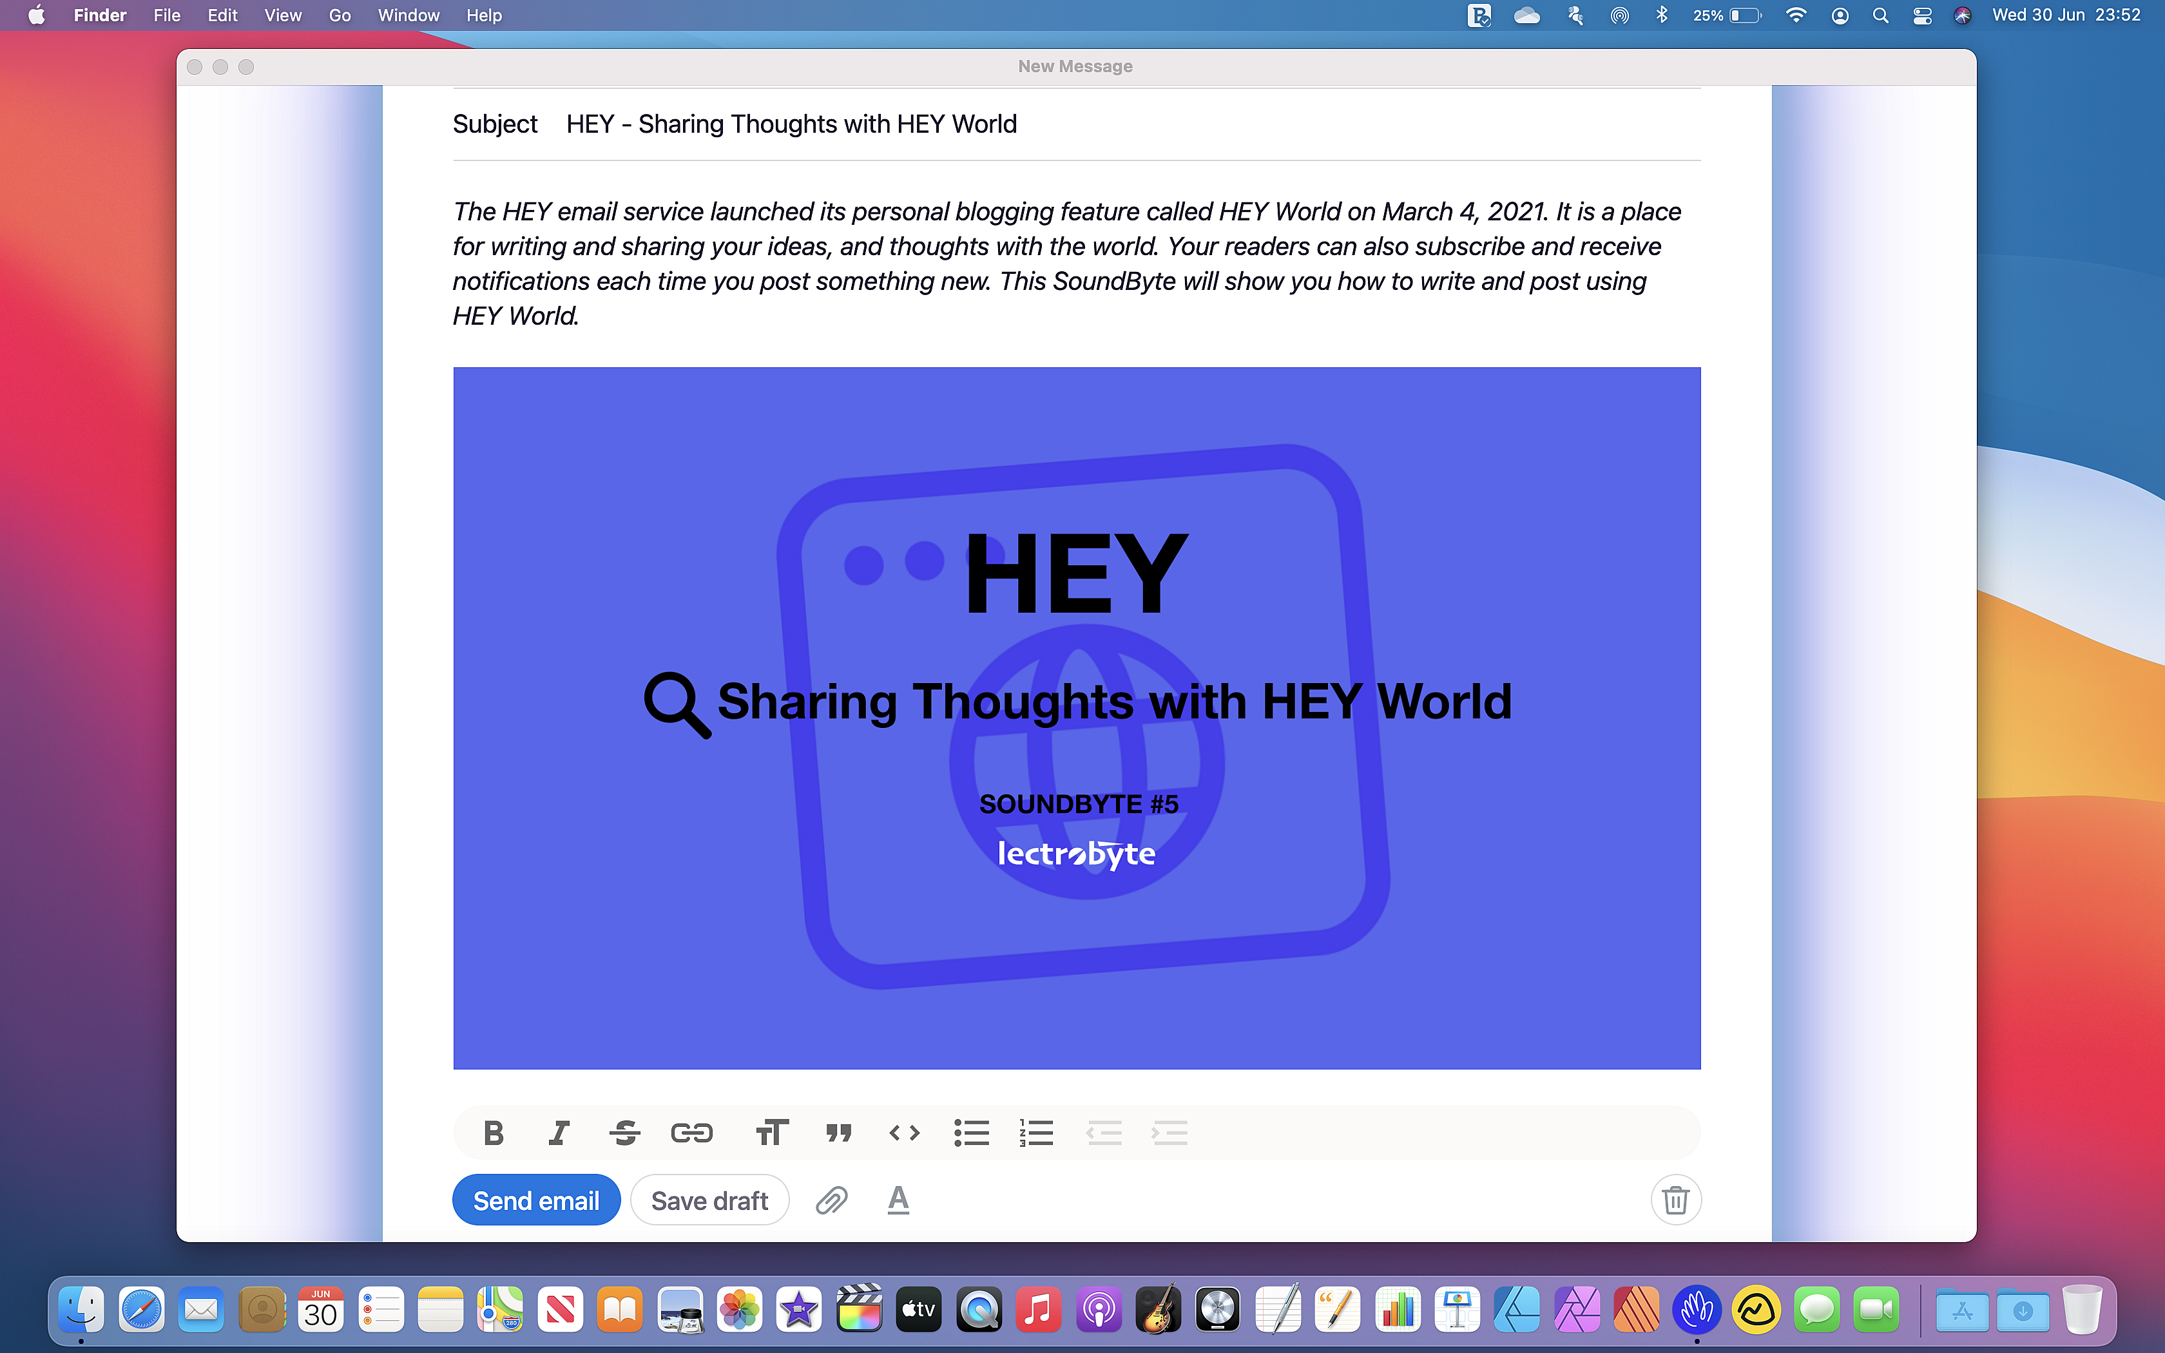
Task: Create a numbered list
Action: [x=1037, y=1133]
